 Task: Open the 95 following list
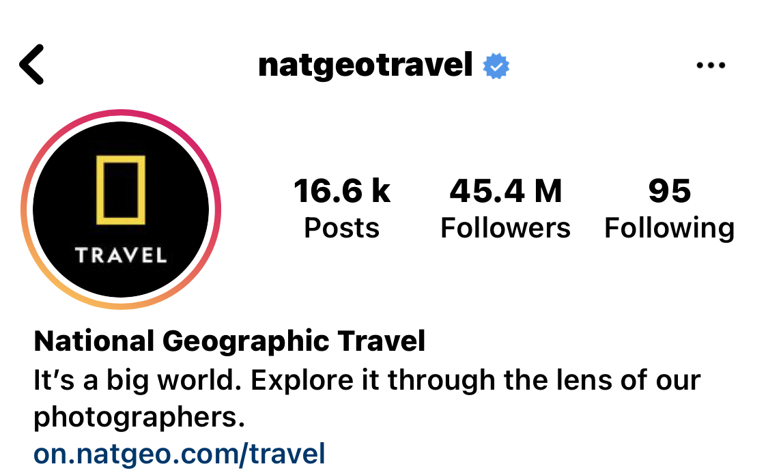[x=670, y=190]
